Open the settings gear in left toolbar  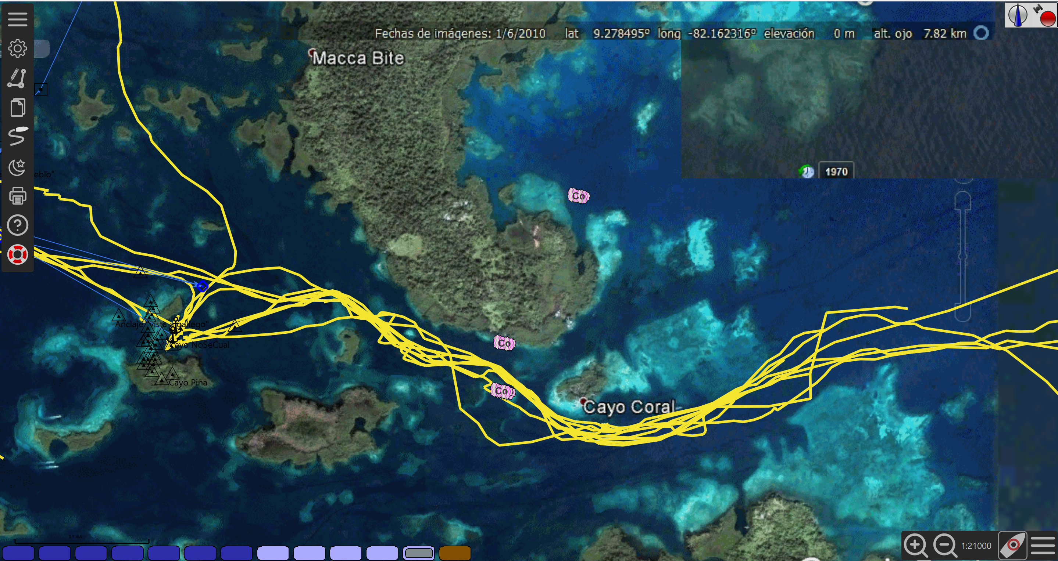point(17,48)
